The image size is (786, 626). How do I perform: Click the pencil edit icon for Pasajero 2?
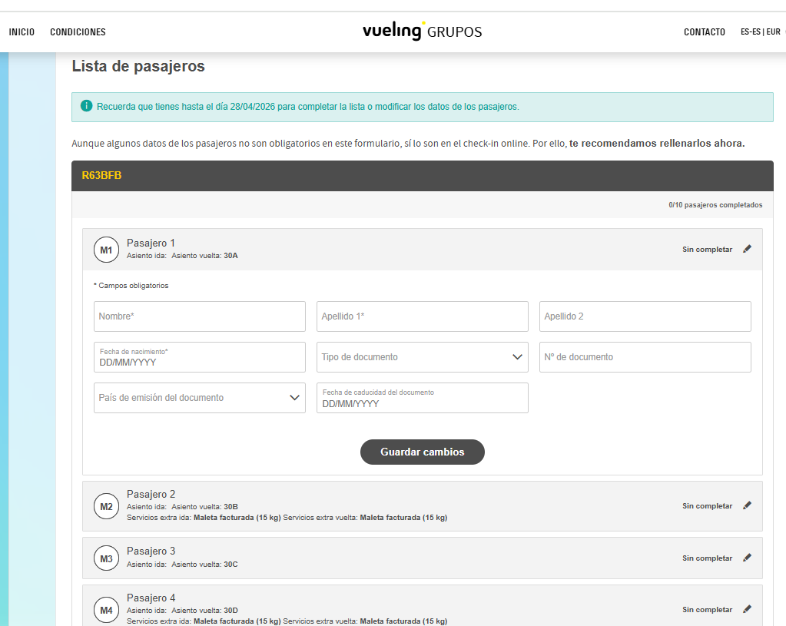coord(748,505)
